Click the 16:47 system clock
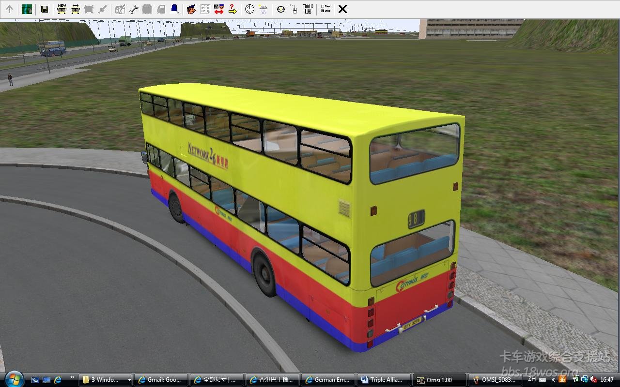The image size is (620, 387). point(607,380)
